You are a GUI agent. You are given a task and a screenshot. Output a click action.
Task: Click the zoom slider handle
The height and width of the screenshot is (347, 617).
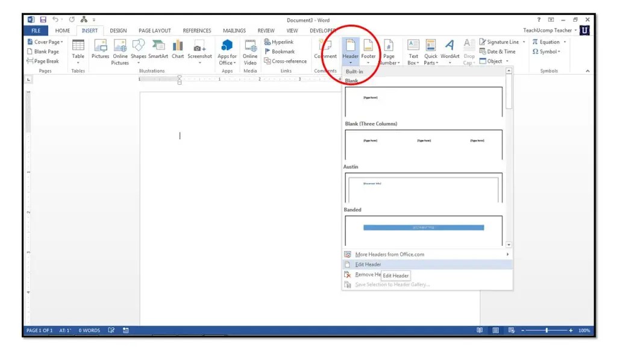click(547, 331)
